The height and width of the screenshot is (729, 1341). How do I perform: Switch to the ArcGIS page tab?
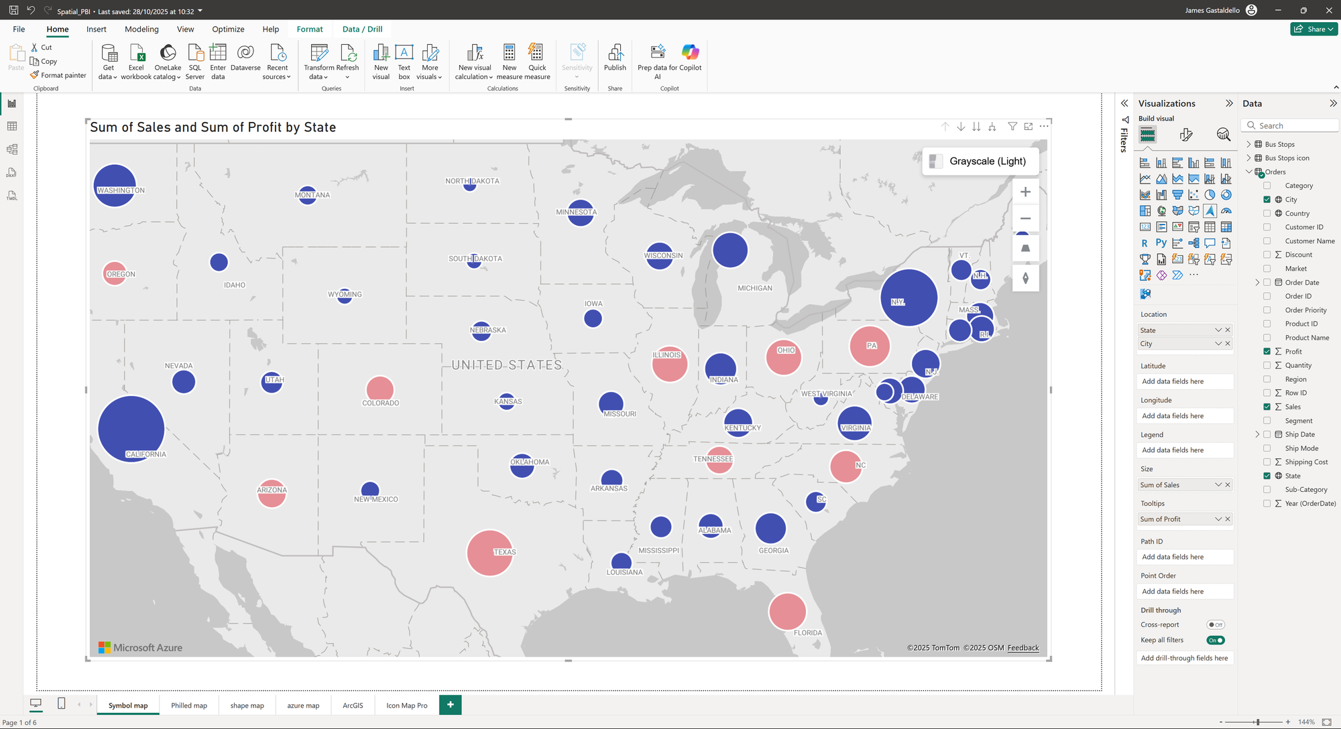point(353,706)
